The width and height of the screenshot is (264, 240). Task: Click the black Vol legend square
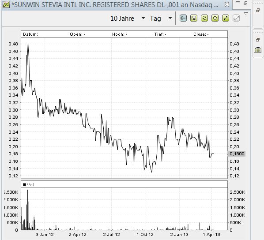pos(24,185)
